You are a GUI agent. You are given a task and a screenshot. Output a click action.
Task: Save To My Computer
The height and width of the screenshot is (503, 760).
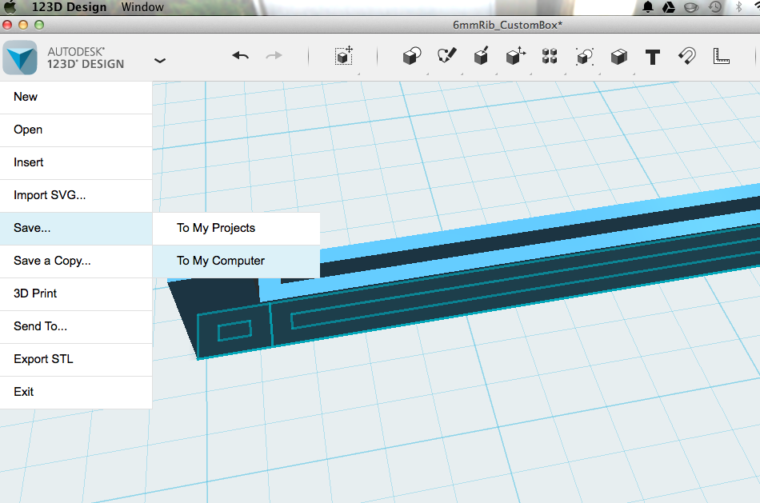tap(236, 261)
